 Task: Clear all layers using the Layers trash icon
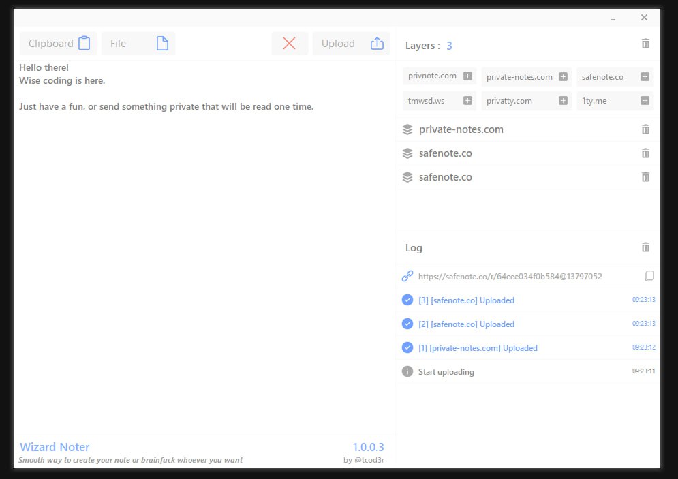pyautogui.click(x=645, y=44)
